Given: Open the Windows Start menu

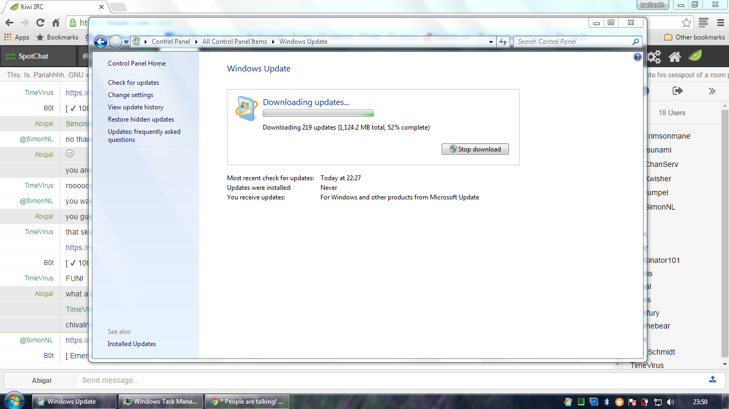Looking at the screenshot, I should [x=14, y=401].
